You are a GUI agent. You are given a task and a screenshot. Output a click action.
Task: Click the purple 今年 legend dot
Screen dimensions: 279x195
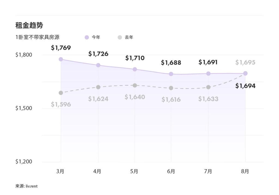(x=87, y=38)
